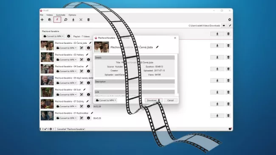Click the info icon in 03 Hektary row
Viewport: 276px width, 155px height.
tap(88, 60)
